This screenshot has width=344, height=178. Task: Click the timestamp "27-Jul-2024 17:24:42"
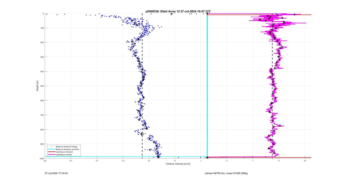coord(56,173)
